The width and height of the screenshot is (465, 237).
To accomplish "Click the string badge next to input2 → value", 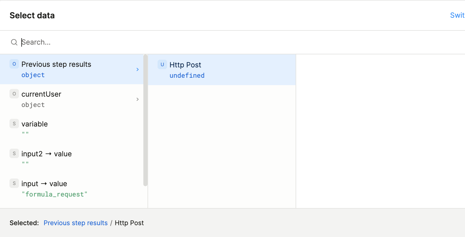I will tap(14, 154).
